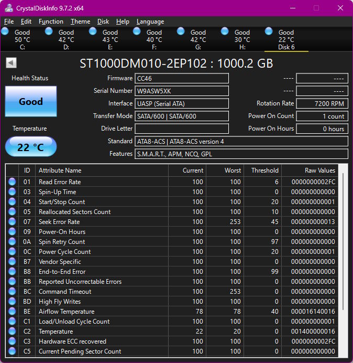Select disk D: status orb
The height and width of the screenshot is (363, 353).
pos(49,31)
